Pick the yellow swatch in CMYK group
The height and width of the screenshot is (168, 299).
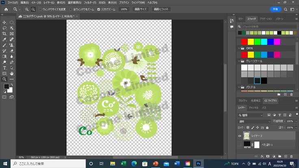point(251,55)
